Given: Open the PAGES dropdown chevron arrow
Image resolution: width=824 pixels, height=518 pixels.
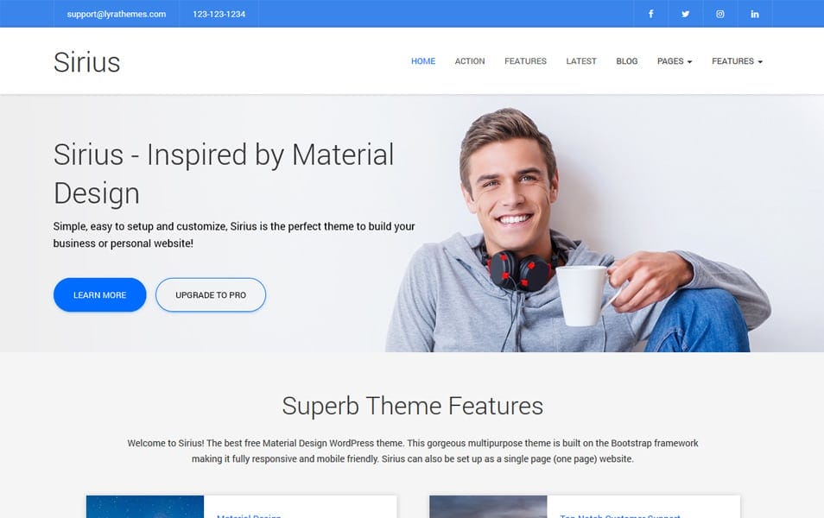Looking at the screenshot, I should point(691,62).
